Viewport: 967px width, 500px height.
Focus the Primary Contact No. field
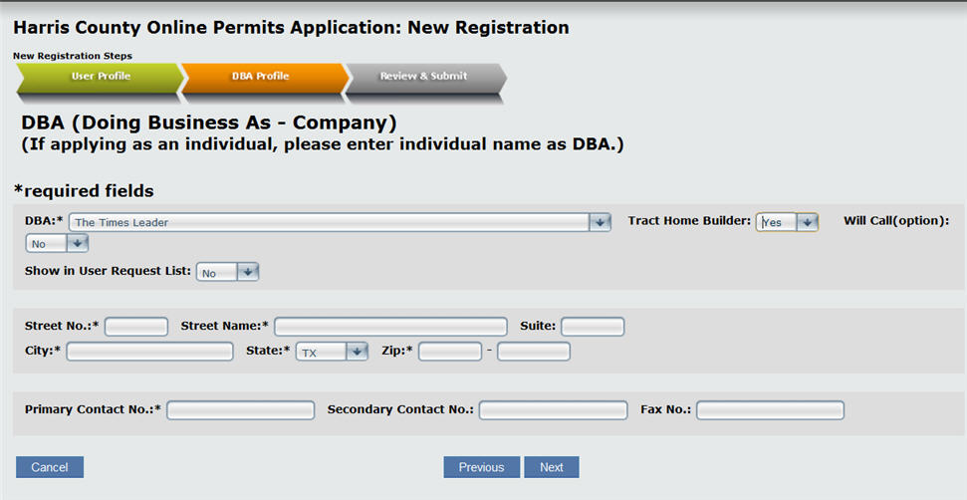241,410
